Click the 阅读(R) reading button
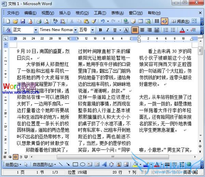Viewport: 205px width, 177px height. (180, 21)
